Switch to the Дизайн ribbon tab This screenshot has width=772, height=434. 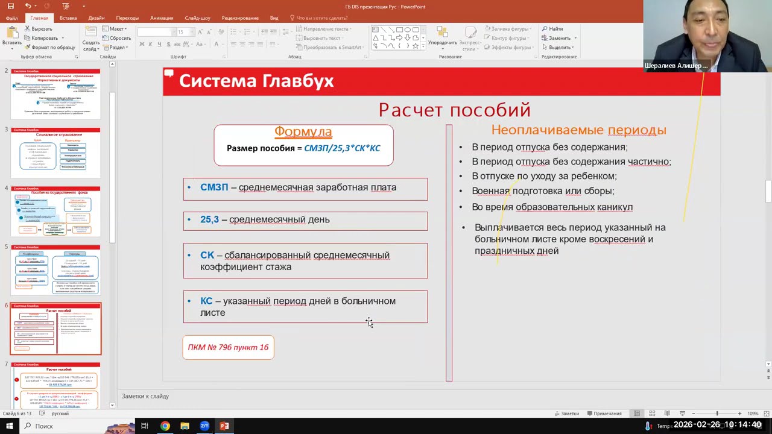(x=96, y=18)
